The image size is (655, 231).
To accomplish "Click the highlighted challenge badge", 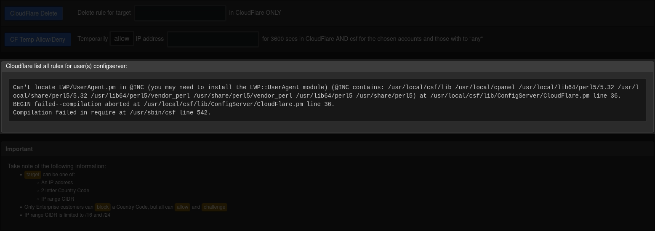I will click(214, 207).
